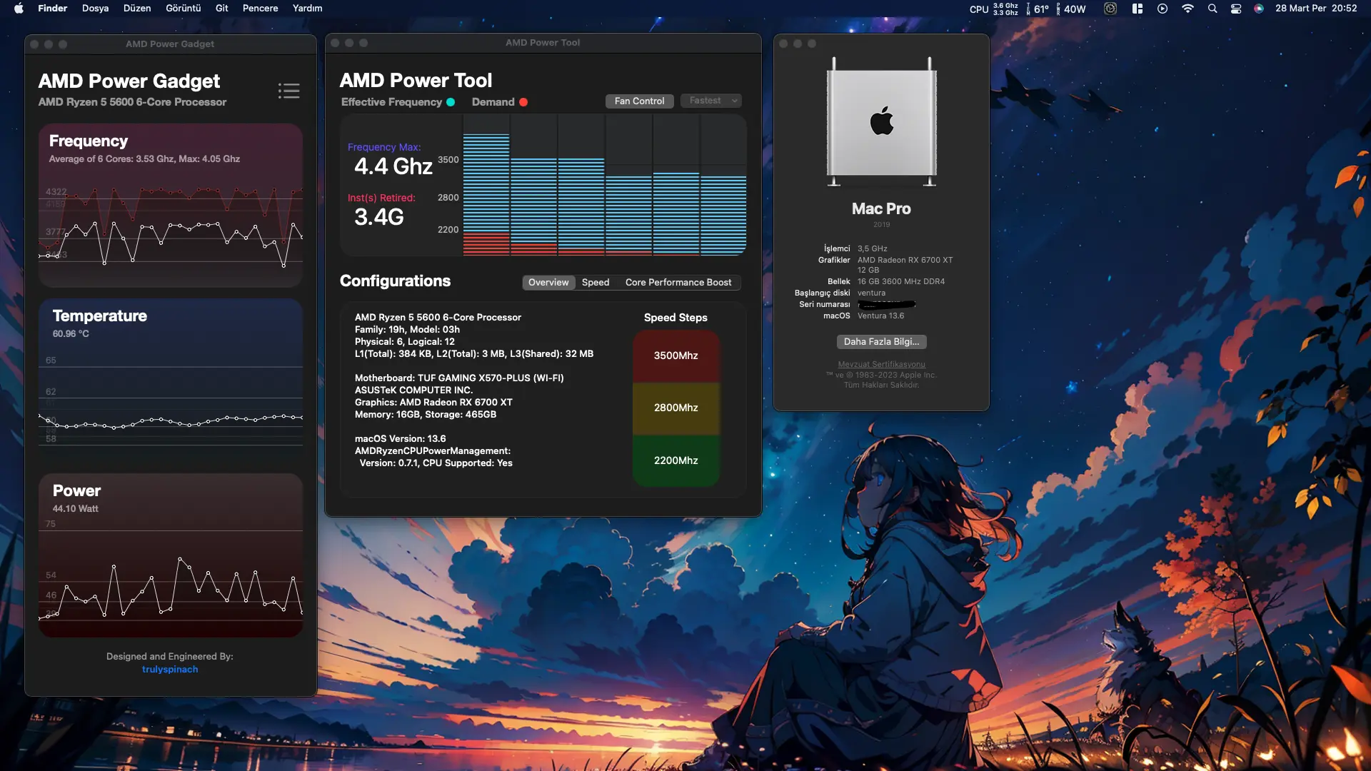The height and width of the screenshot is (771, 1371).
Task: Open the Görüntü menu
Action: coord(183,9)
